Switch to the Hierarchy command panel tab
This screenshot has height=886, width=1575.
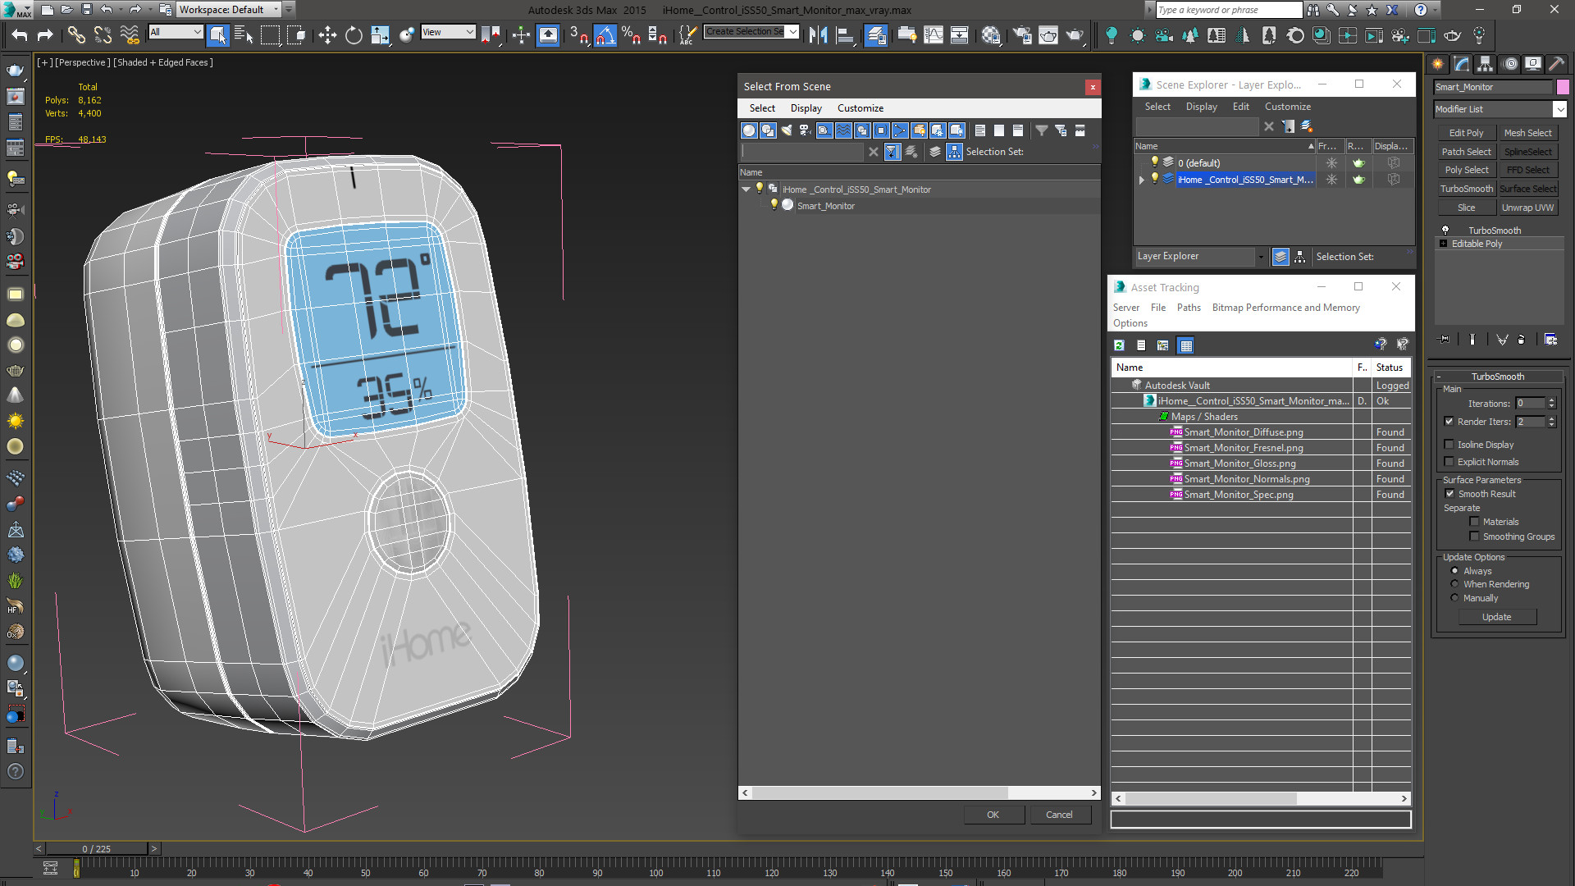pos(1486,64)
